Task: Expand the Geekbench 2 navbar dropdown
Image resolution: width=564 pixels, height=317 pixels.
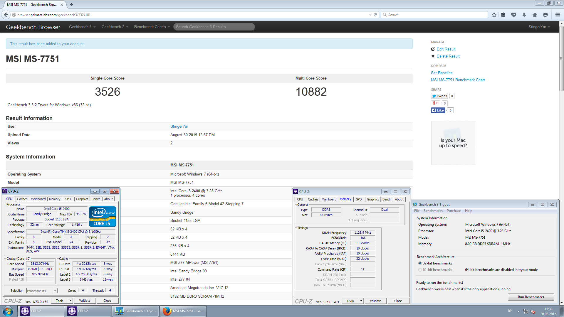Action: [115, 27]
